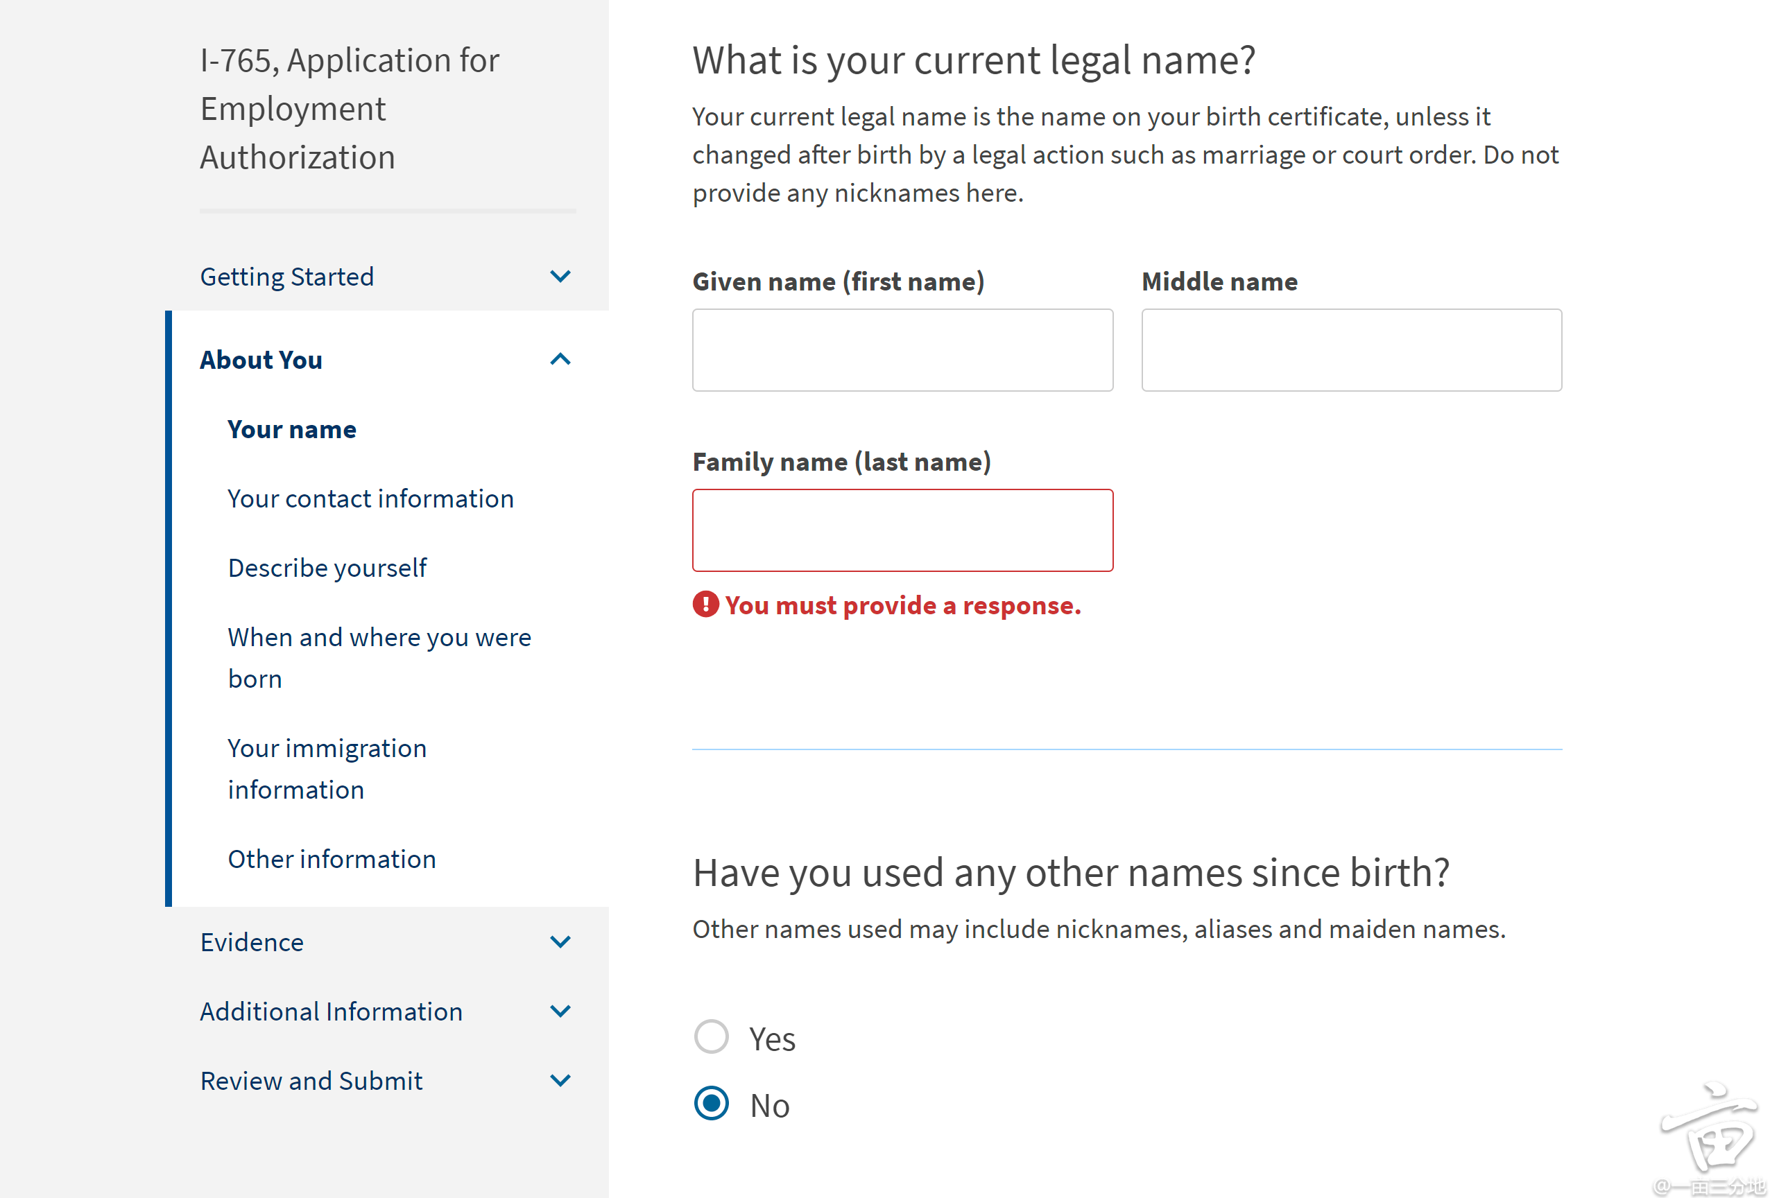Open the Additional Information section
The height and width of the screenshot is (1198, 1770).
(332, 1012)
